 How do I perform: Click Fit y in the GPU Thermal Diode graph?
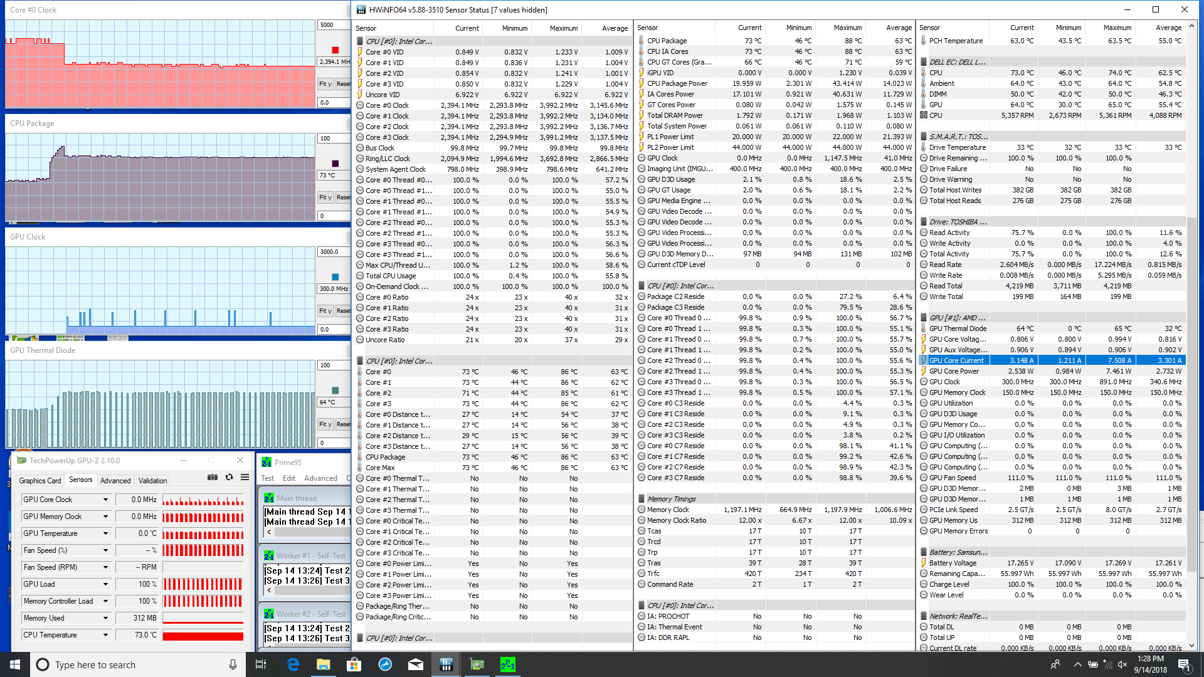[x=325, y=424]
